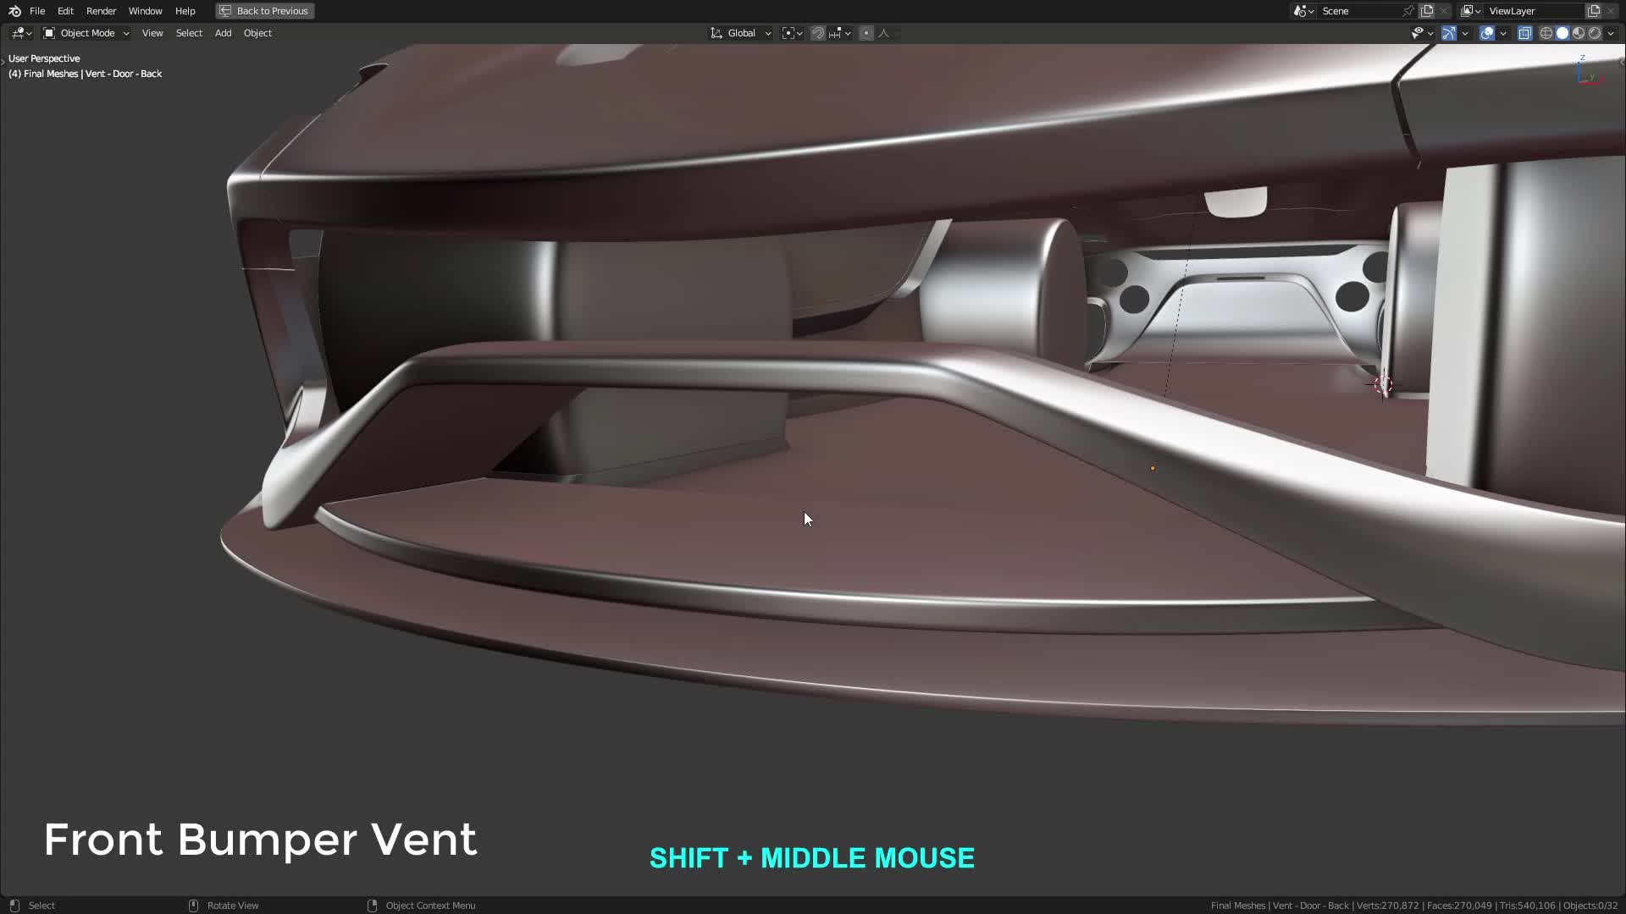1626x914 pixels.
Task: Switch to rendered viewport shading
Action: click(1595, 33)
